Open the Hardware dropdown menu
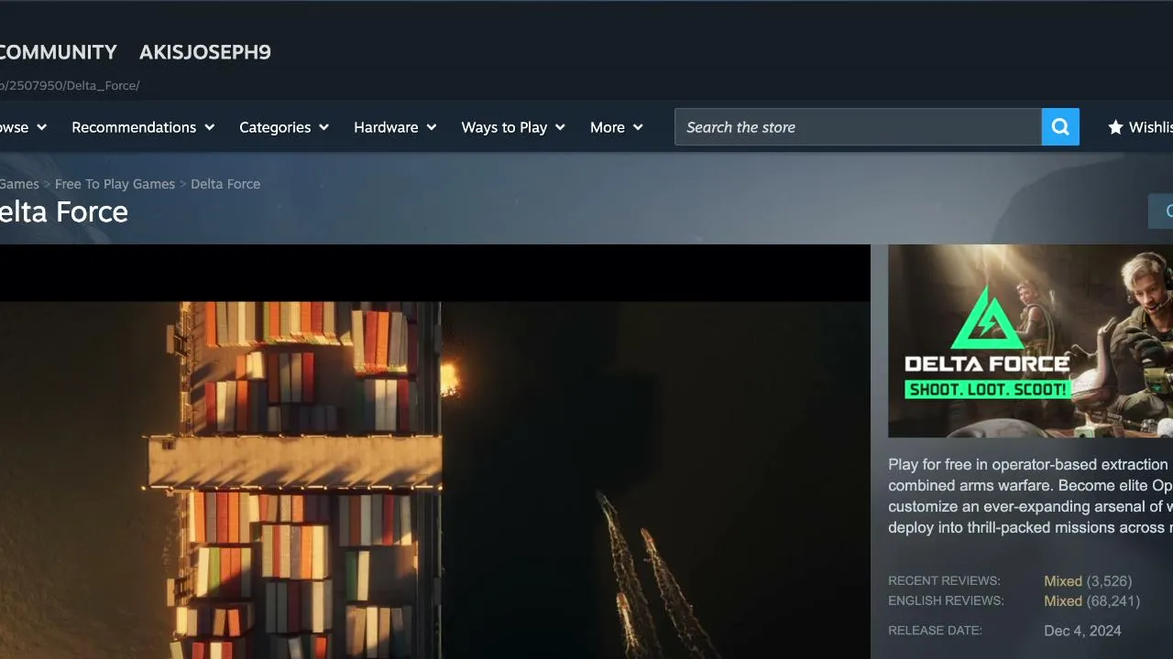The width and height of the screenshot is (1173, 659). coord(395,127)
